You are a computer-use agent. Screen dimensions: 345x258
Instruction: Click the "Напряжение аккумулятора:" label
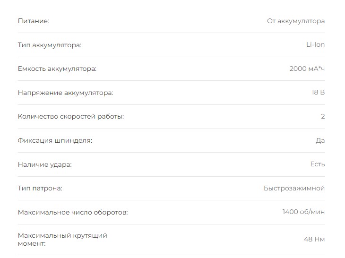click(66, 93)
